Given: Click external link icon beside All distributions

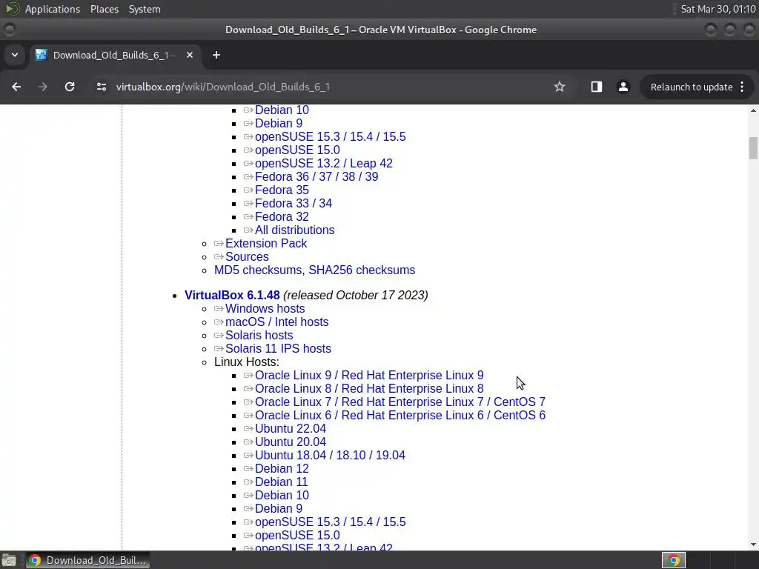Looking at the screenshot, I should 249,230.
